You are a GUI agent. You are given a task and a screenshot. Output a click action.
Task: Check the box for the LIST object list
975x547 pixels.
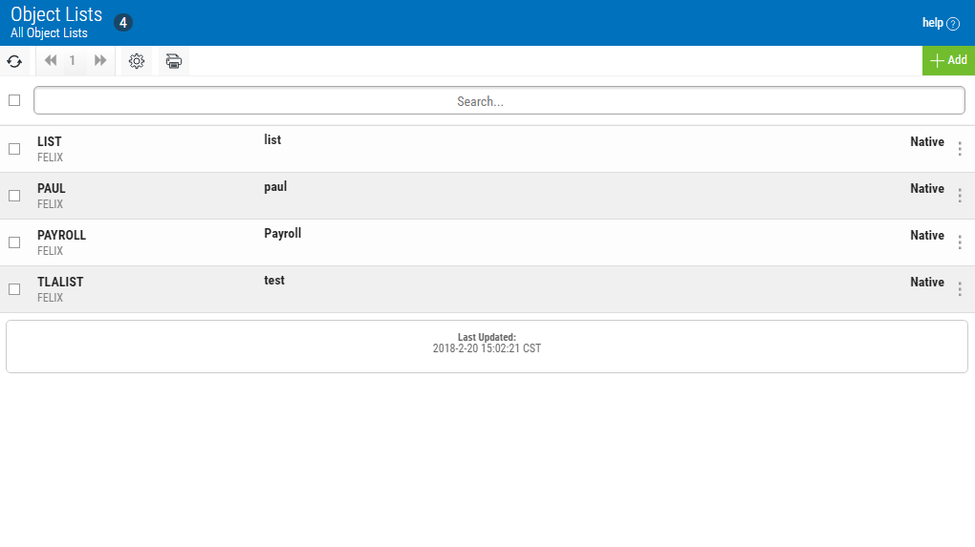click(14, 149)
